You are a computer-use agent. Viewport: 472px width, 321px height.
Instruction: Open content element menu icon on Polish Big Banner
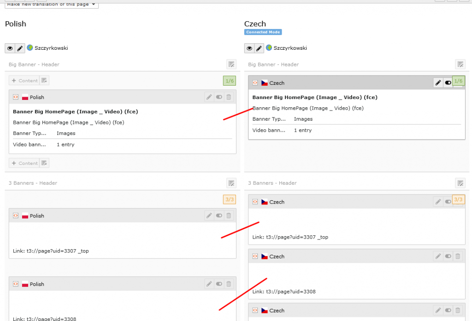(x=16, y=97)
